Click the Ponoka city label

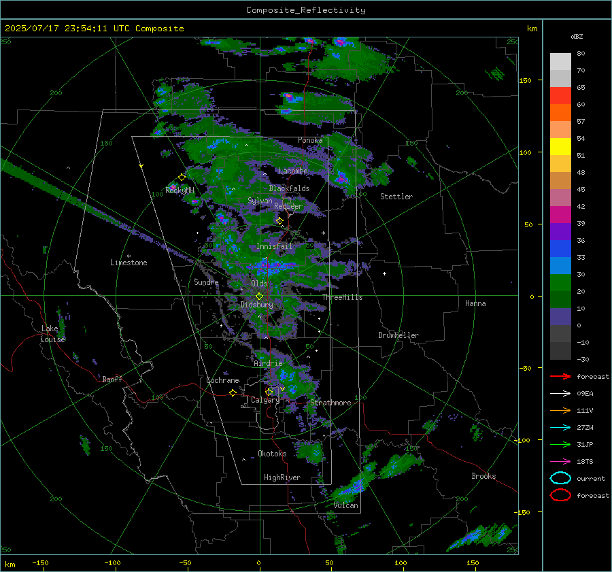(x=310, y=140)
